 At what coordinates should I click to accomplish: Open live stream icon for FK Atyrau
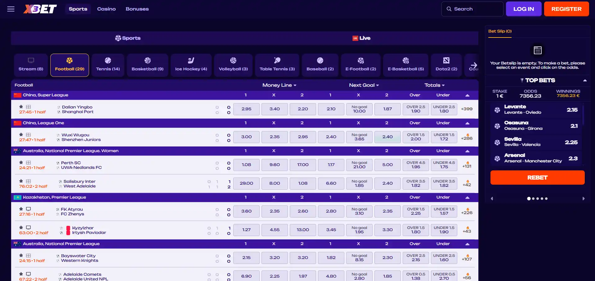pyautogui.click(x=29, y=209)
